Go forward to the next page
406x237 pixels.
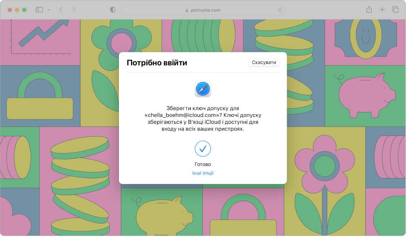[73, 10]
